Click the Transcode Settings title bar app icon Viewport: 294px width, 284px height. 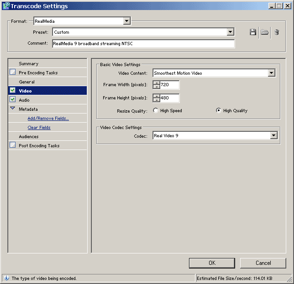pos(6,6)
